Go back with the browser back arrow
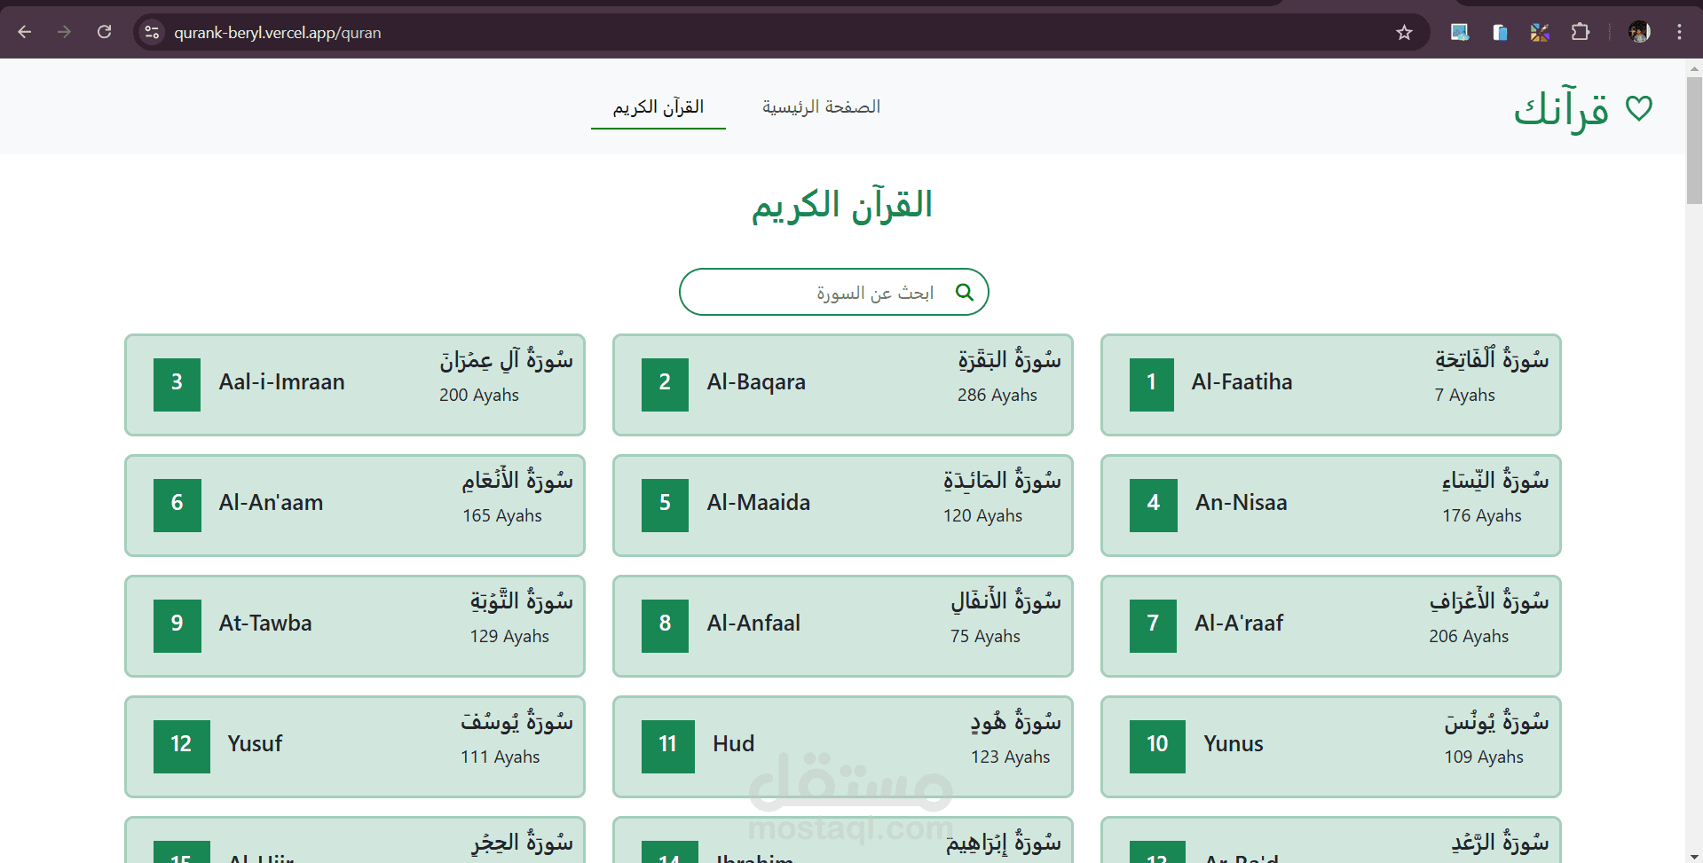Image resolution: width=1703 pixels, height=863 pixels. (x=25, y=32)
